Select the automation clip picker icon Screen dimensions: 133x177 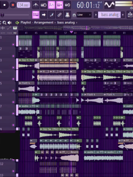(9, 28)
